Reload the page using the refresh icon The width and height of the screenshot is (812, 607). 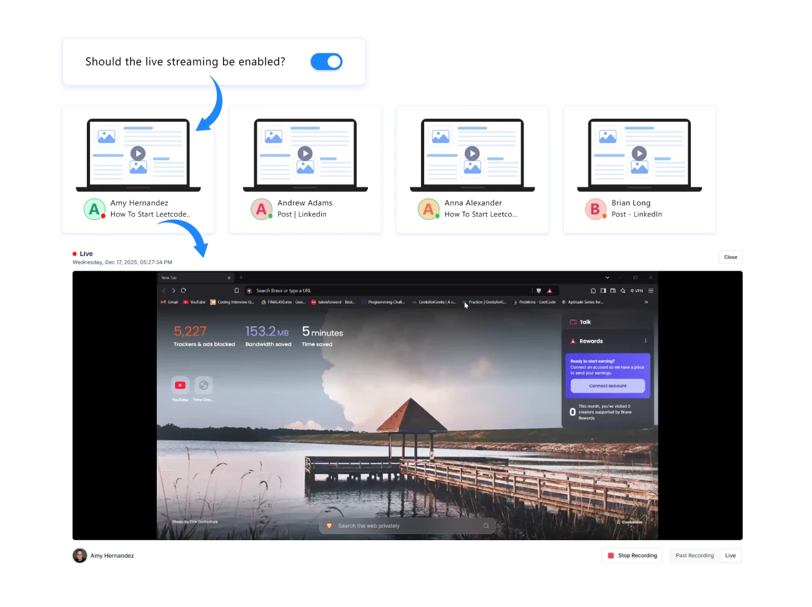point(184,290)
